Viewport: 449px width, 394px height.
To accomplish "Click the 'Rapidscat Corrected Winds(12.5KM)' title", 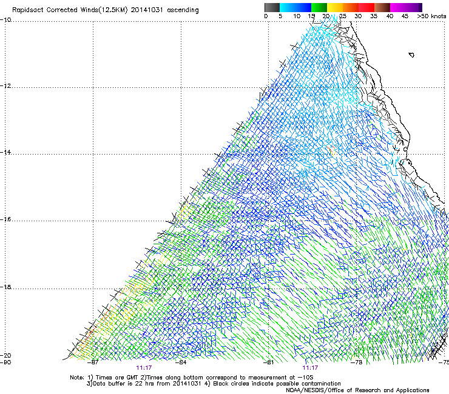I will (x=70, y=10).
